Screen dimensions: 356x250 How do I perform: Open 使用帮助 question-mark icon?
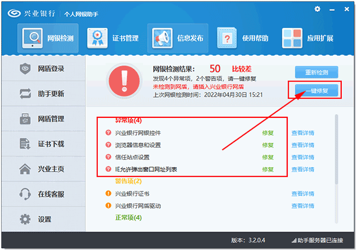[x=227, y=38]
